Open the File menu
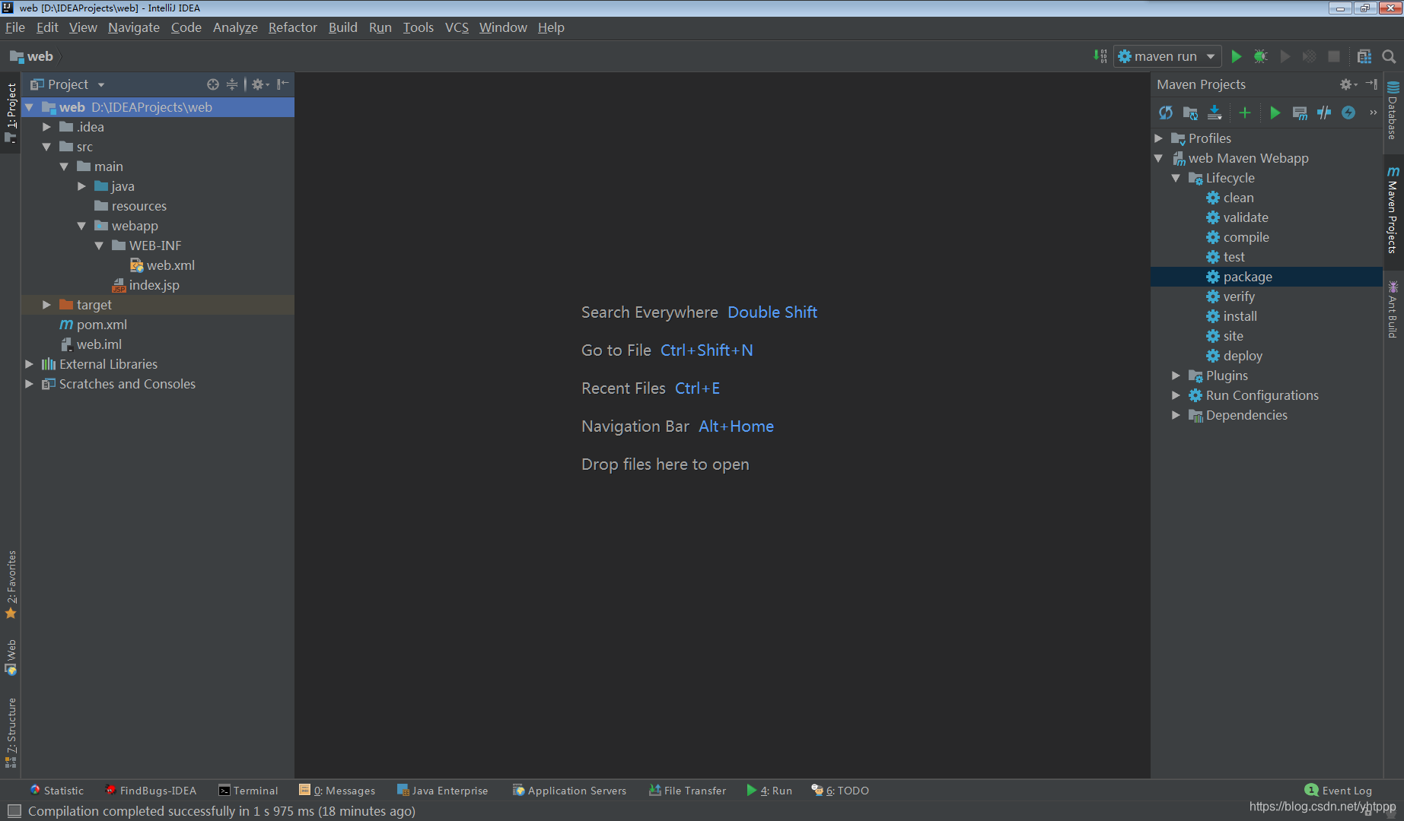The height and width of the screenshot is (821, 1404). point(15,27)
